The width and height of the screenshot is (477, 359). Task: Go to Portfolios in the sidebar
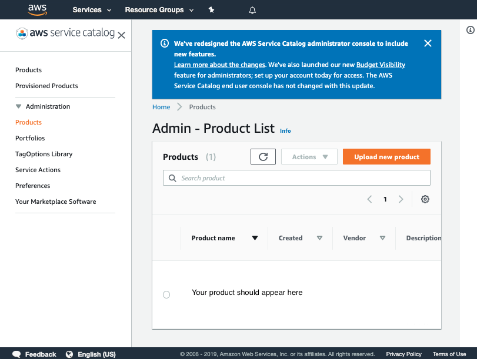[x=30, y=138]
